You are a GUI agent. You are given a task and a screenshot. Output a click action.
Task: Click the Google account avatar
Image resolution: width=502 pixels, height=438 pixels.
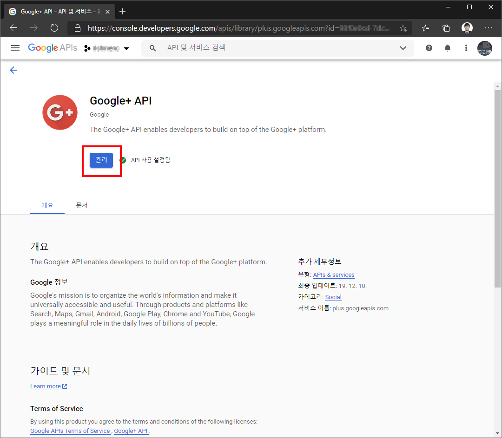tap(484, 48)
